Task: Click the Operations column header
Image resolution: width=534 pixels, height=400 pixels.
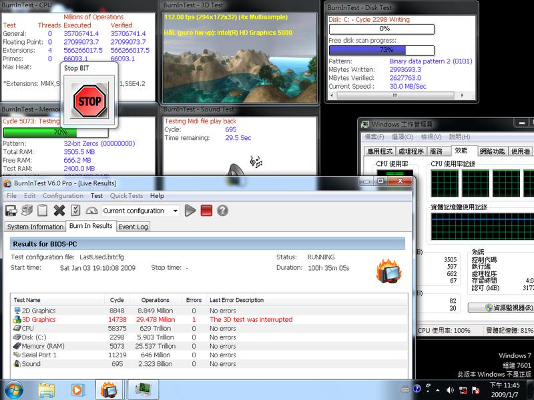Action: pos(156,300)
